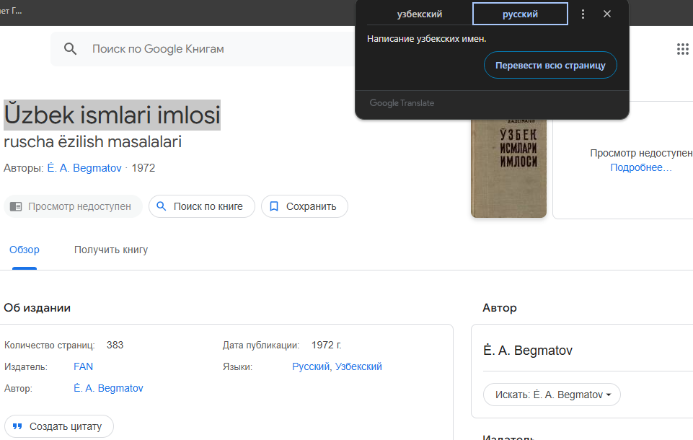The height and width of the screenshot is (440, 693).
Task: Save the book with bookmark button
Action: 304,206
